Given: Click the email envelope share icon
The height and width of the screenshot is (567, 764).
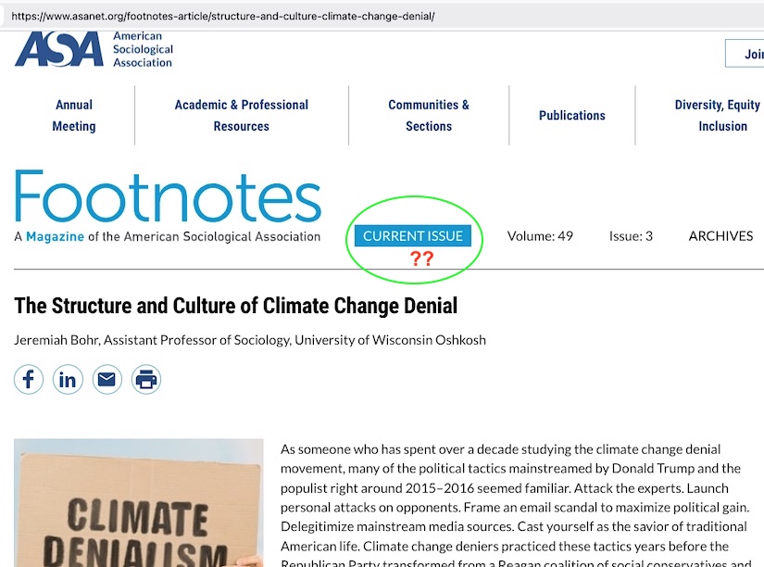Looking at the screenshot, I should click(106, 380).
